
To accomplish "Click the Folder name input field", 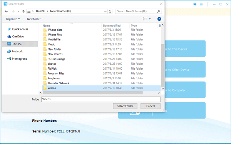I will (x=101, y=99).
